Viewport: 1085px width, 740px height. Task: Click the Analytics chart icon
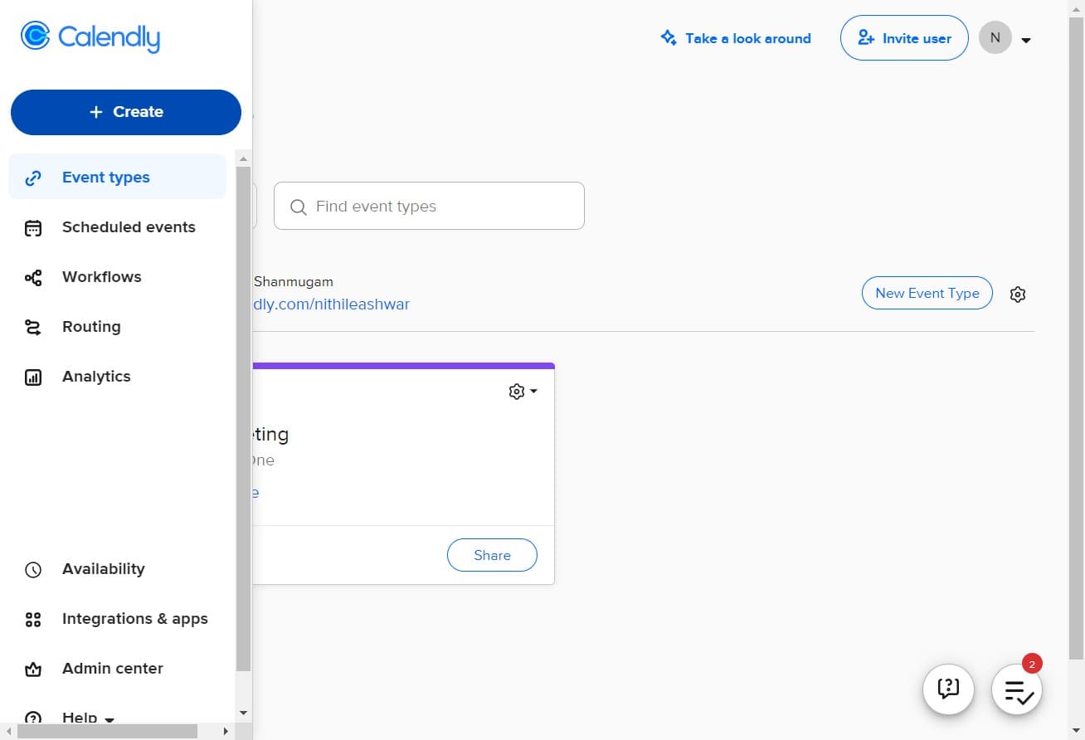click(33, 377)
